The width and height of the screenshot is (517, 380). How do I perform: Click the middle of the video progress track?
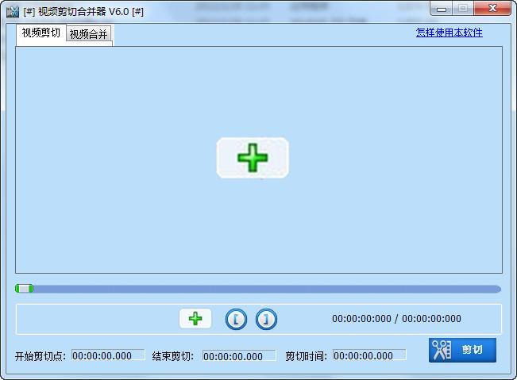pos(258,289)
